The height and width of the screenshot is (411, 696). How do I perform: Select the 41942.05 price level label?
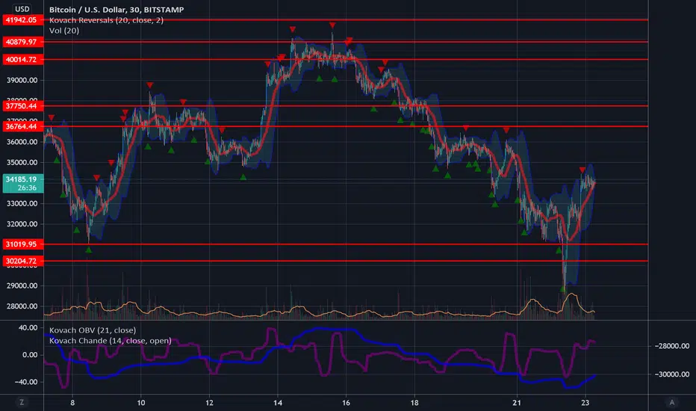[23, 20]
